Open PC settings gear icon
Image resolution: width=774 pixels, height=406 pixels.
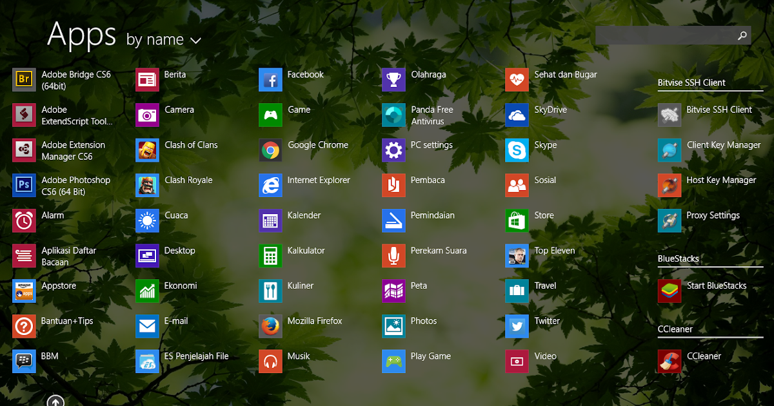tap(393, 150)
